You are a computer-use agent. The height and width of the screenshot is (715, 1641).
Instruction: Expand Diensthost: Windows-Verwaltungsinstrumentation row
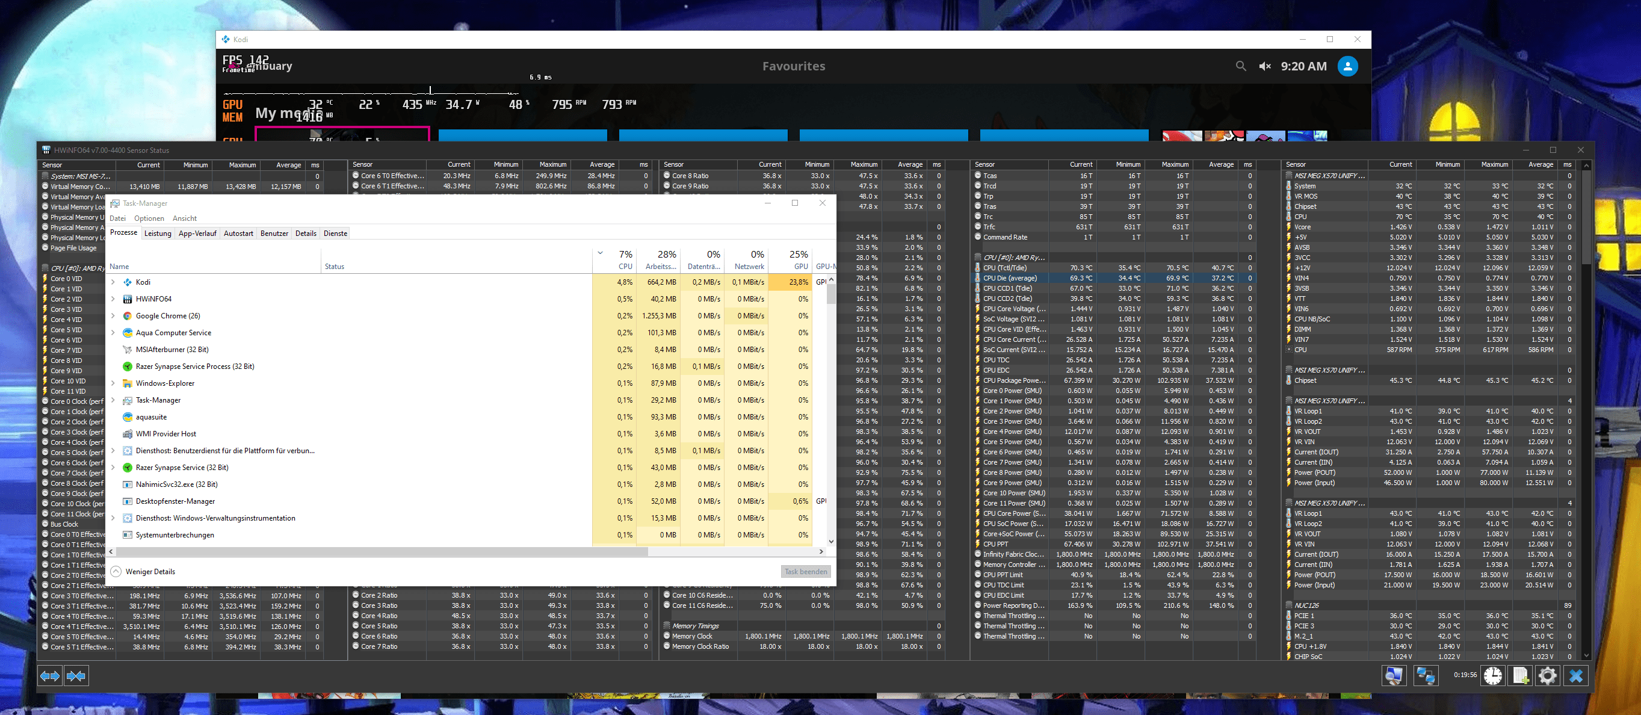(113, 518)
